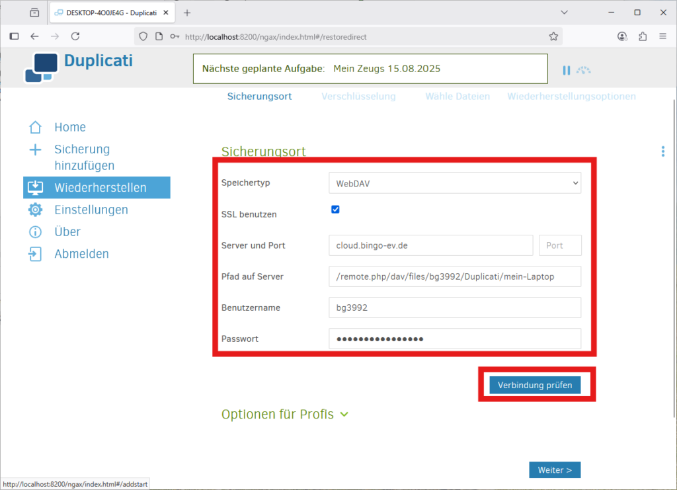Bookmark this page with the star icon
Image resolution: width=677 pixels, height=490 pixels.
click(x=553, y=36)
